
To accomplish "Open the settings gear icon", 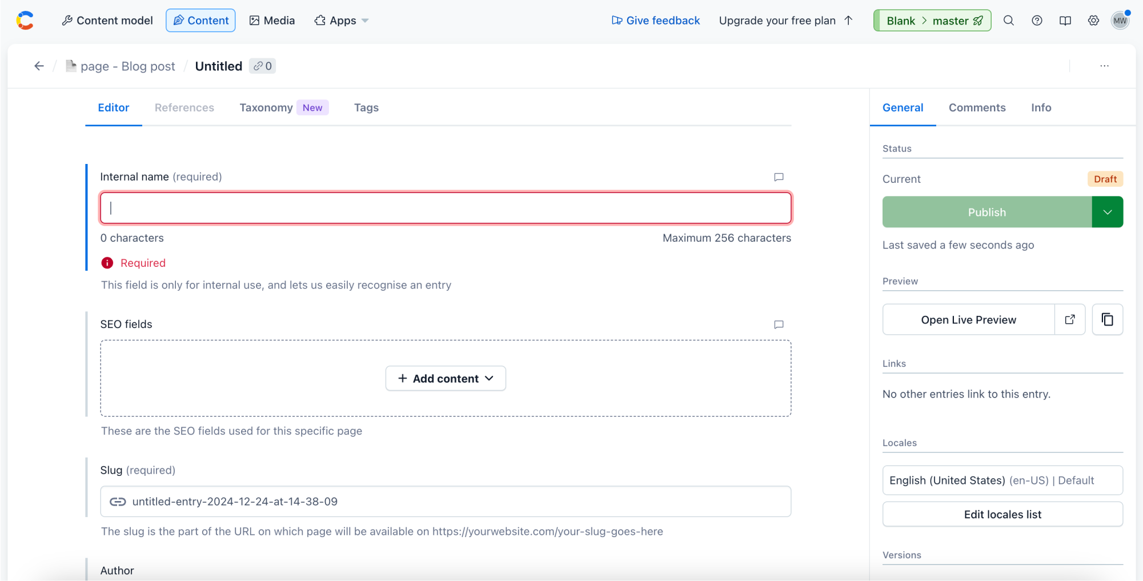I will click(1093, 20).
